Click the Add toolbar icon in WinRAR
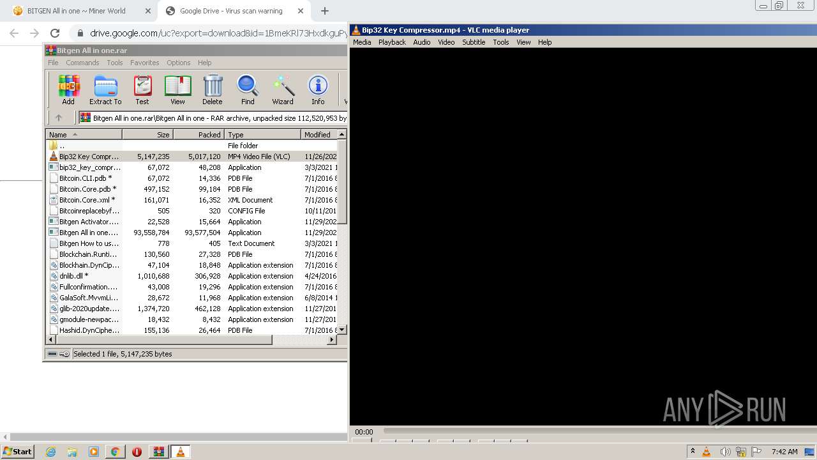 (68, 89)
